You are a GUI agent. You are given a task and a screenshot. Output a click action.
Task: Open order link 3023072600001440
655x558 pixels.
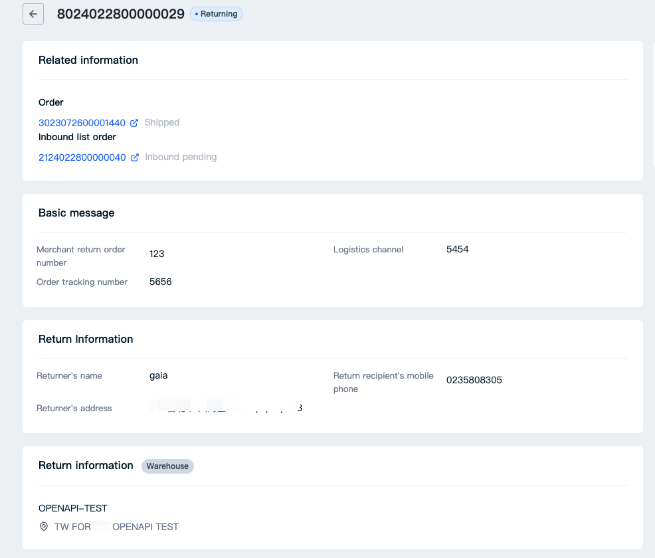81,122
